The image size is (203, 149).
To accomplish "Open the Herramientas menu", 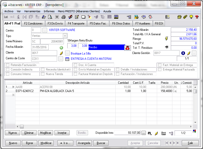I will click(32, 11).
